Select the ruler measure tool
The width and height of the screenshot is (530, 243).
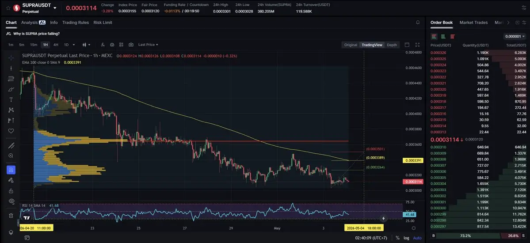coord(11,146)
